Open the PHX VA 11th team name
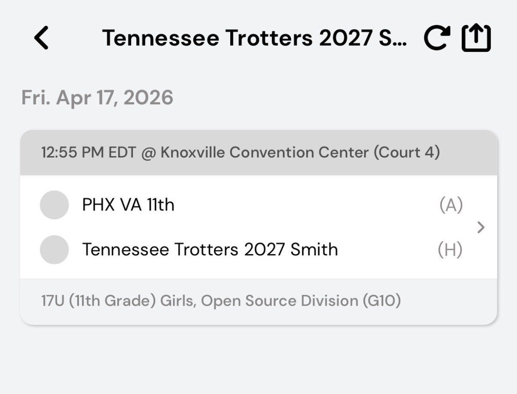Viewport: 517px width, 394px height. (x=128, y=205)
